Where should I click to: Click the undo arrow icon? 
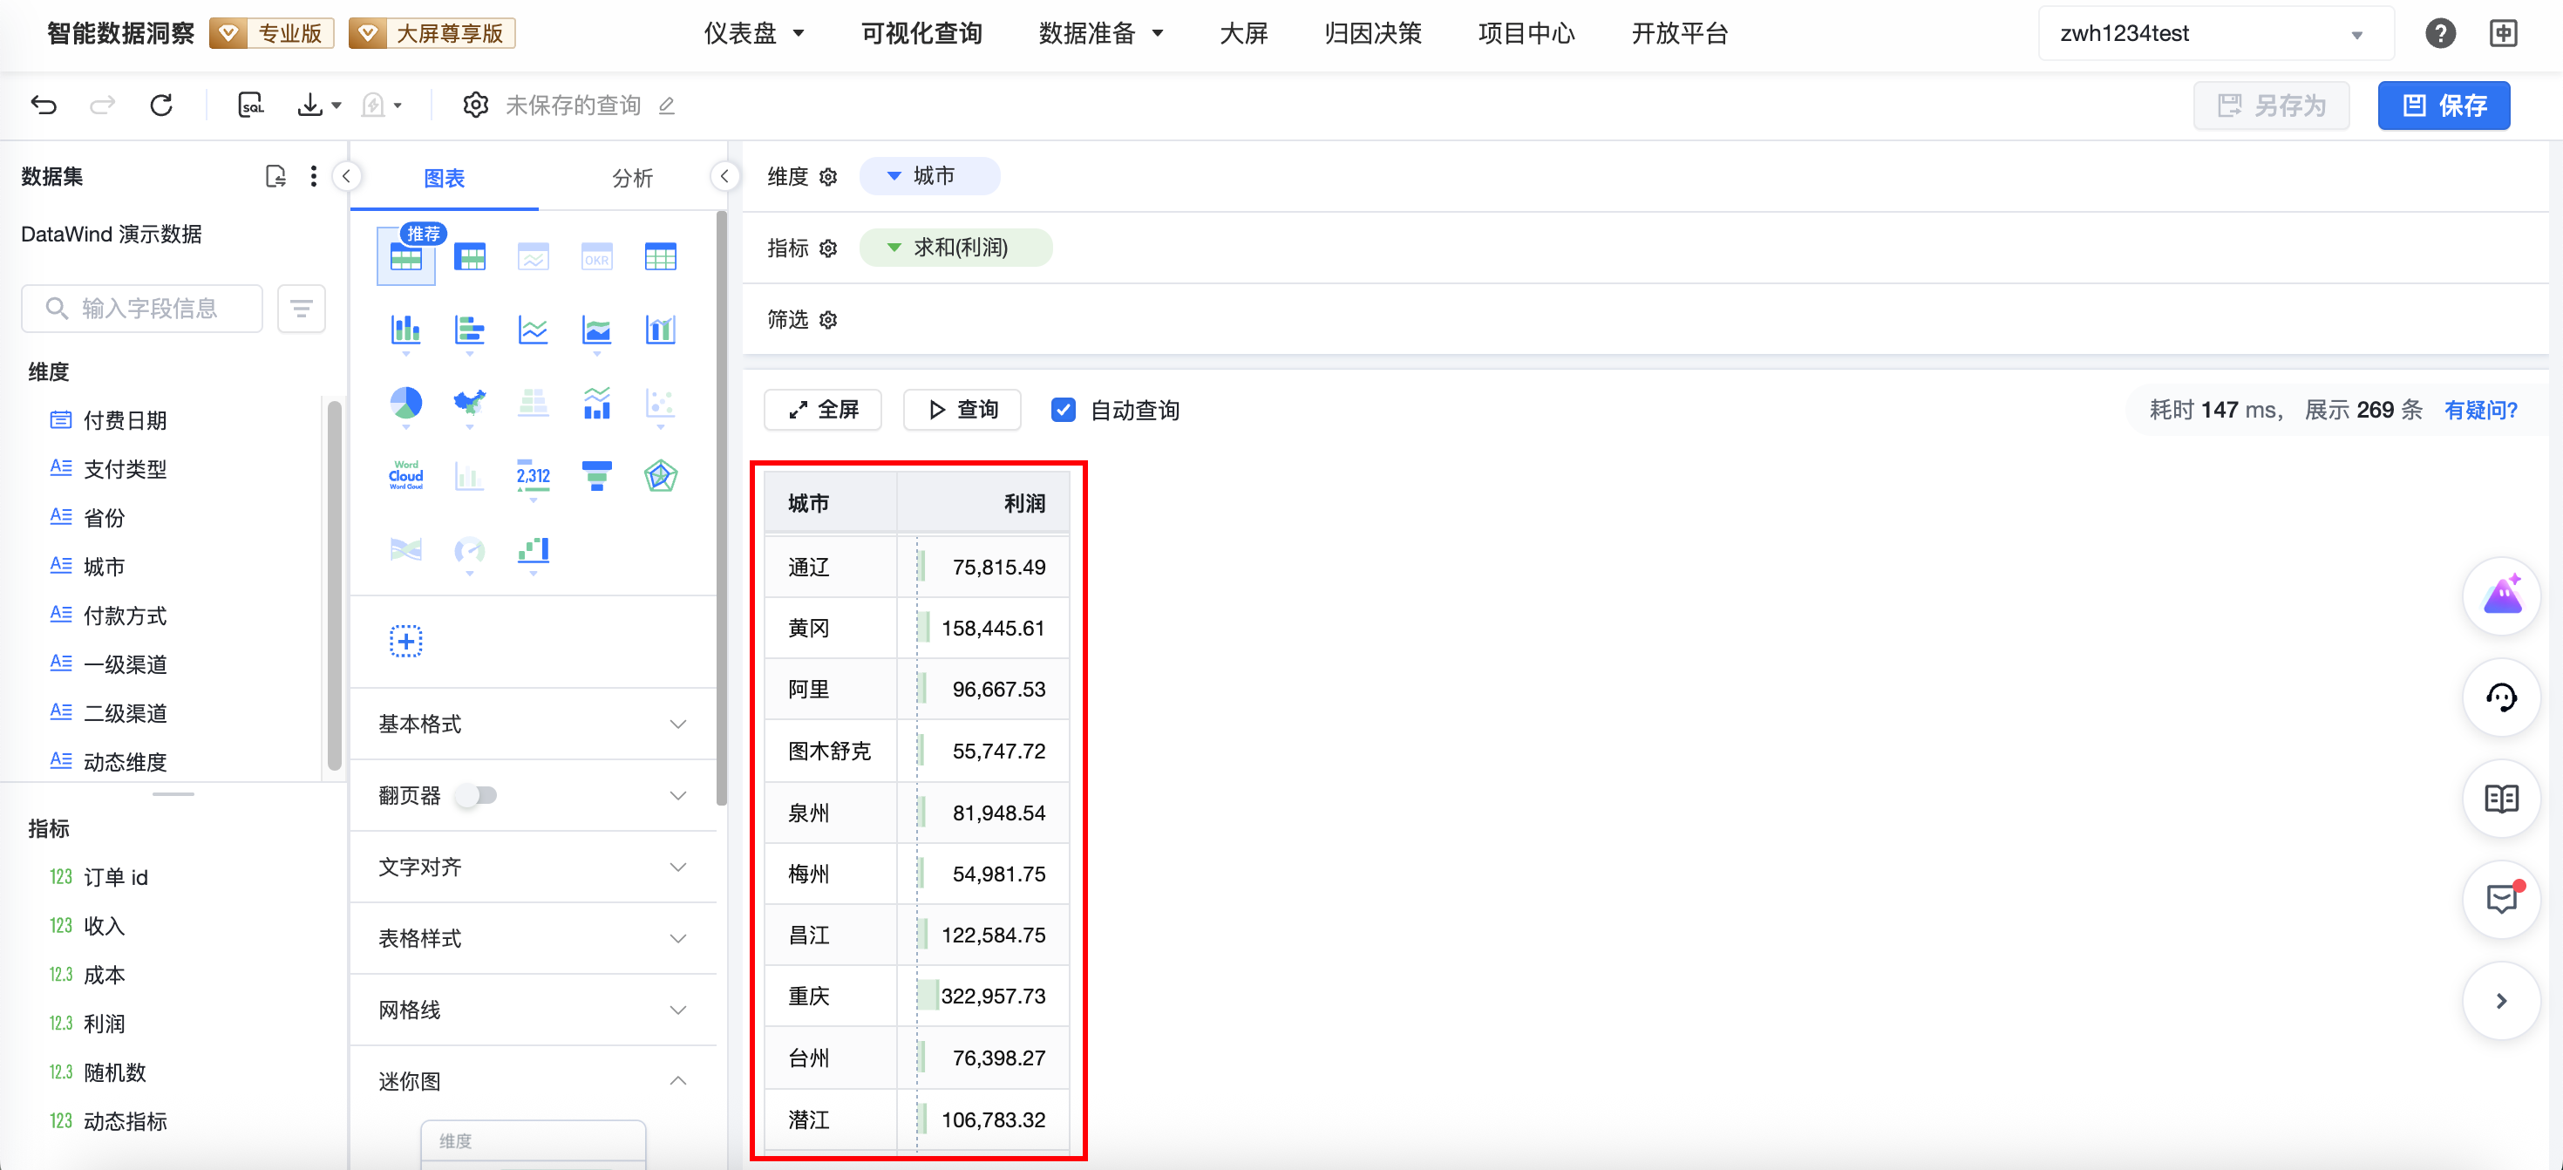coord(44,105)
